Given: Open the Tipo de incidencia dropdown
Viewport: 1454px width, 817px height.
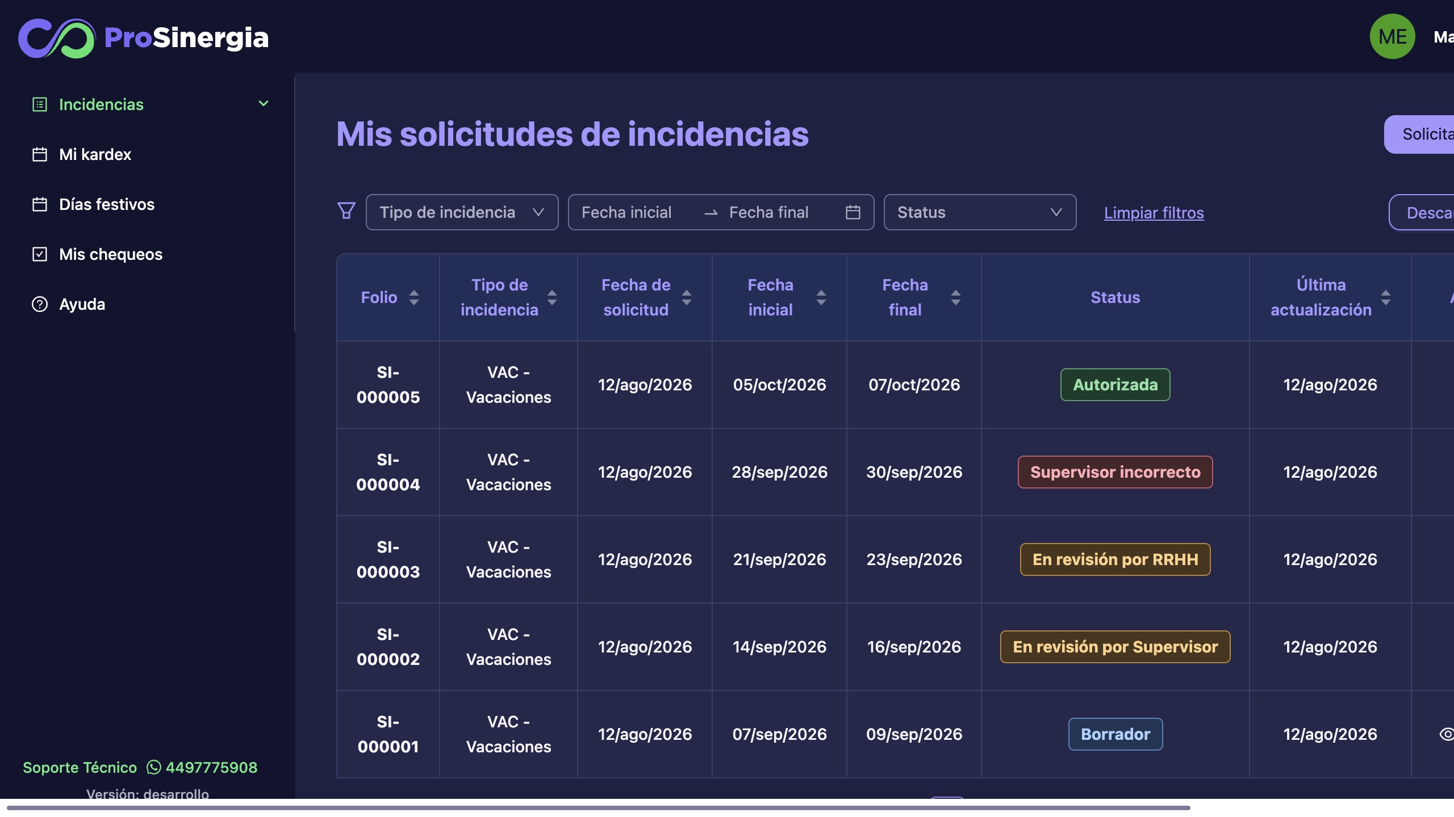Looking at the screenshot, I should (462, 212).
